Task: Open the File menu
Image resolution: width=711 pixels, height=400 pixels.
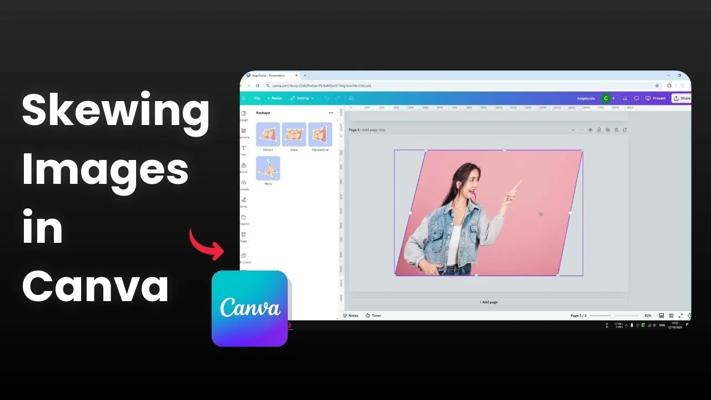Action: click(257, 98)
